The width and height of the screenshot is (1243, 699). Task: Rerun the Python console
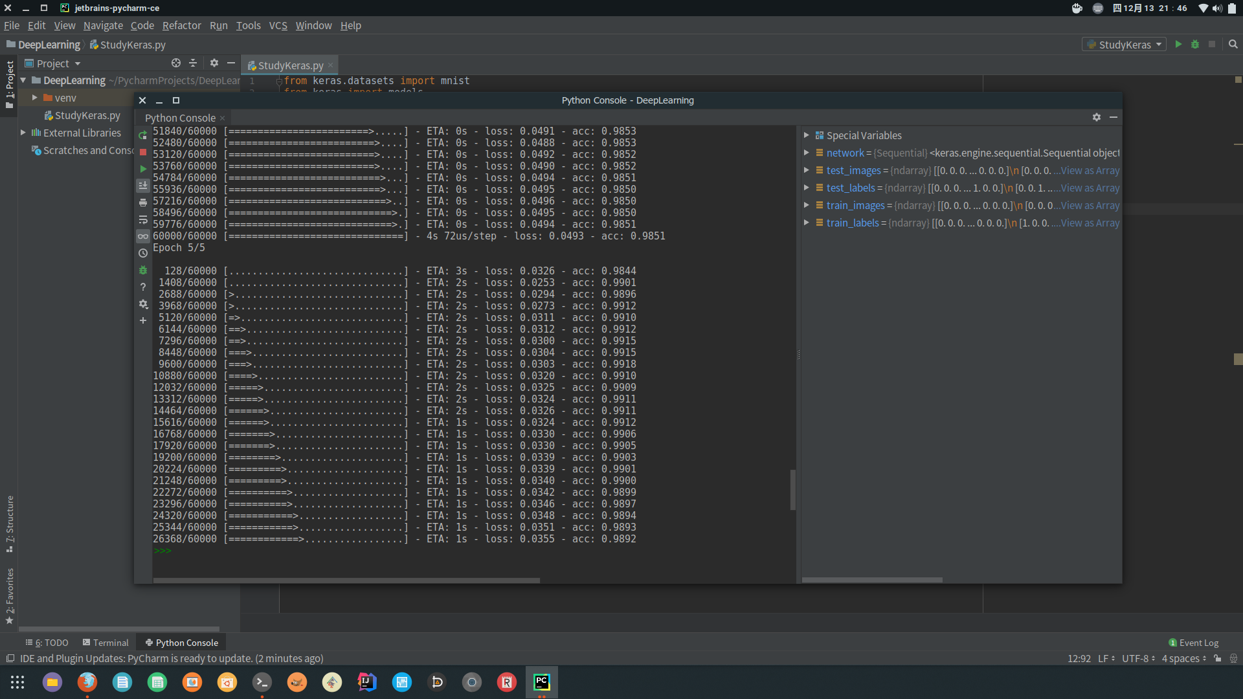click(x=143, y=135)
